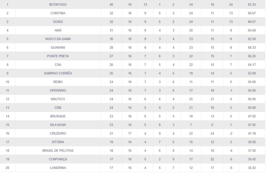Viewport: 267px width, 173px height.
Task: Click the Ponte Preta team name
Action: tap(58, 56)
